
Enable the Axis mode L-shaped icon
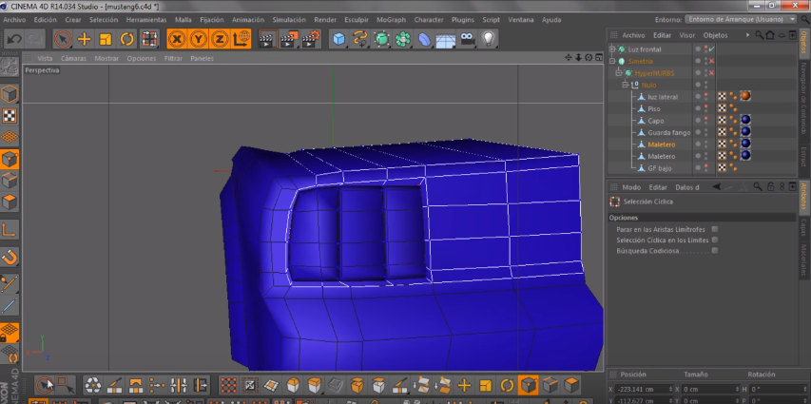click(x=10, y=230)
